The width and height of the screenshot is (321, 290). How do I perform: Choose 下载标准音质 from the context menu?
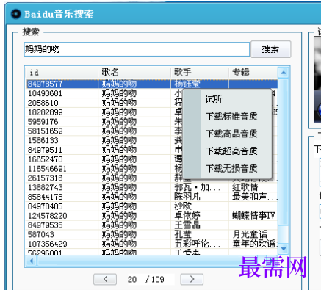coord(231,116)
